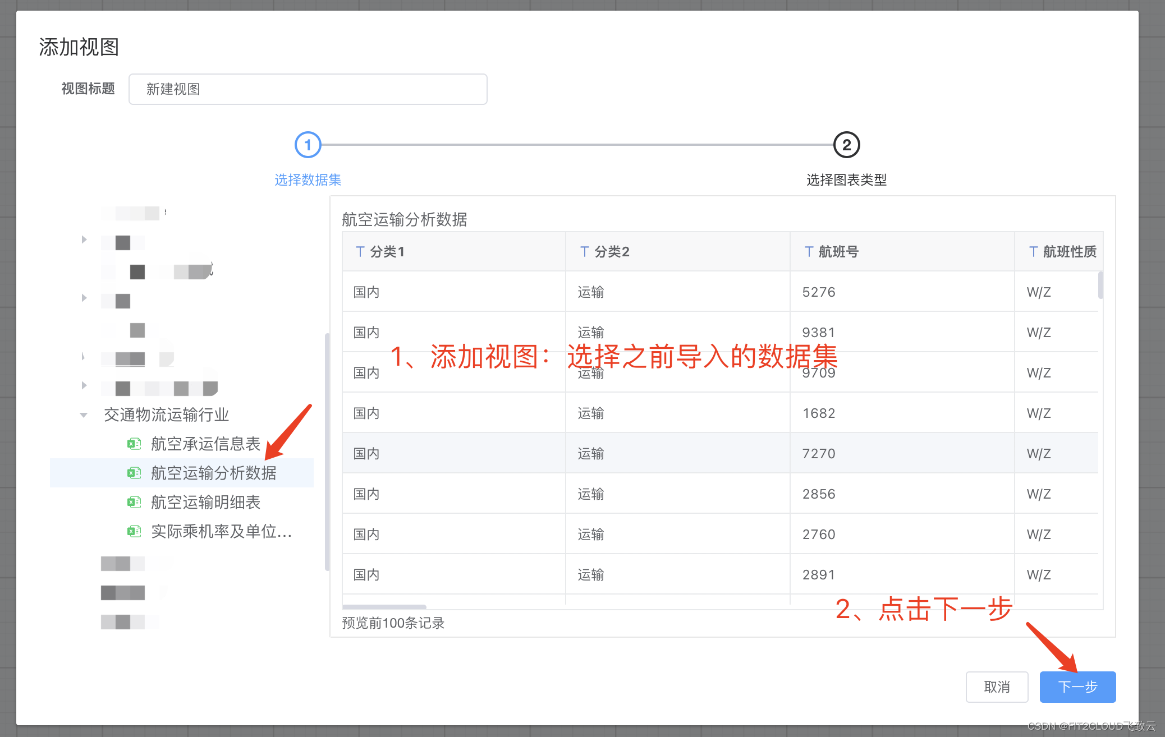This screenshot has height=737, width=1165.
Task: Expand the second collapsed tree node arrow
Action: click(x=84, y=298)
